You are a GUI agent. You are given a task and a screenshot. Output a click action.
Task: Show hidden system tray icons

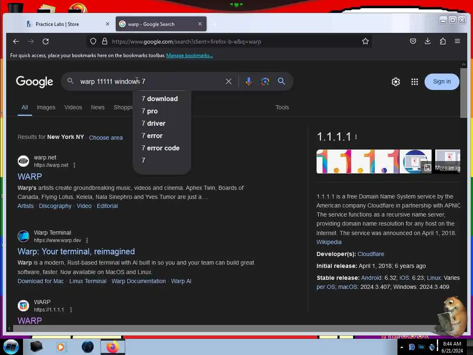click(x=402, y=347)
